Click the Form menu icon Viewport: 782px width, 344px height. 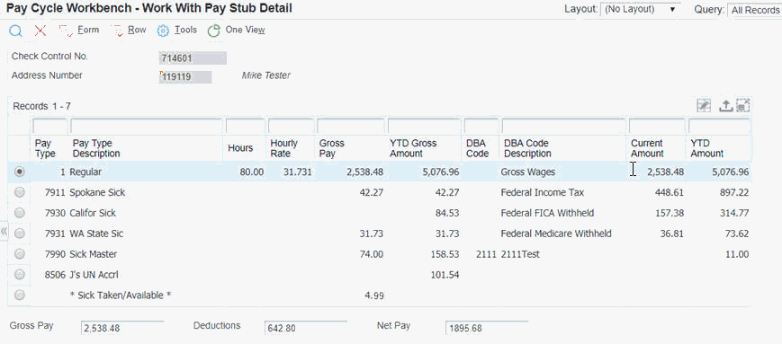(x=66, y=31)
